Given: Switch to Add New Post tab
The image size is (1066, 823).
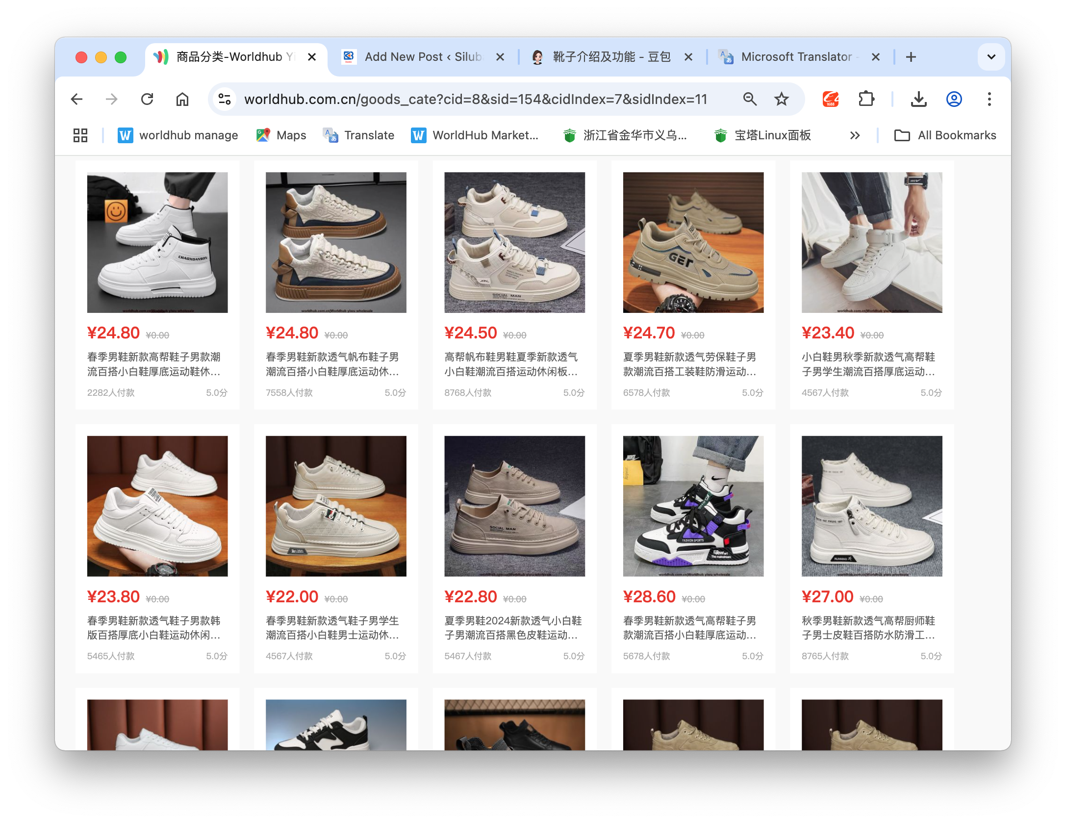Looking at the screenshot, I should (422, 57).
